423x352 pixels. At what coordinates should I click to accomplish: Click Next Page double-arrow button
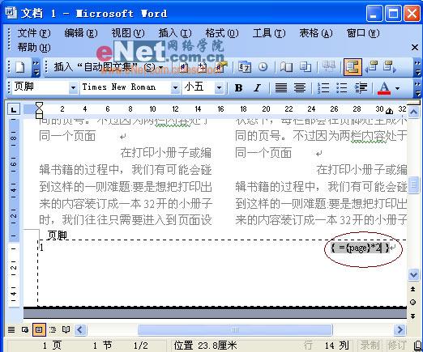[x=413, y=316]
